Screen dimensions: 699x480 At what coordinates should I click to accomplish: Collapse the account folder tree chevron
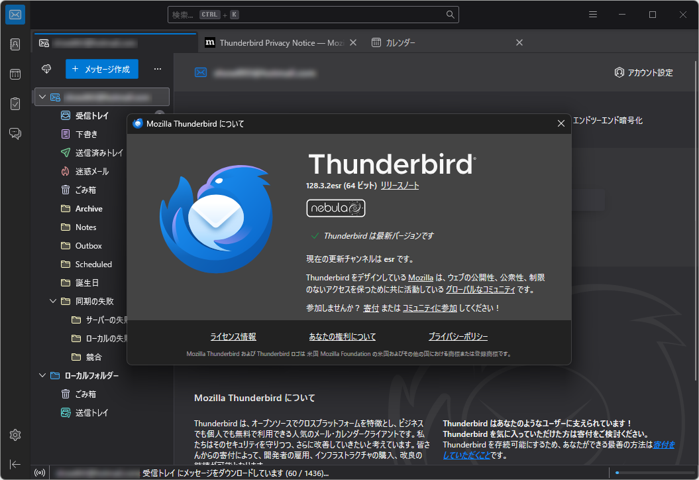tap(42, 96)
